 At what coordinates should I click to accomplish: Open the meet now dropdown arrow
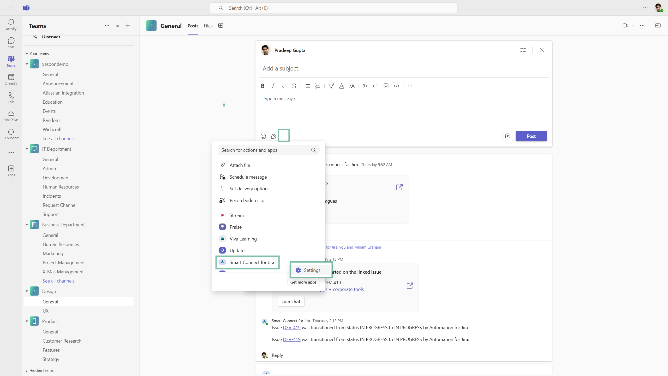tap(633, 26)
